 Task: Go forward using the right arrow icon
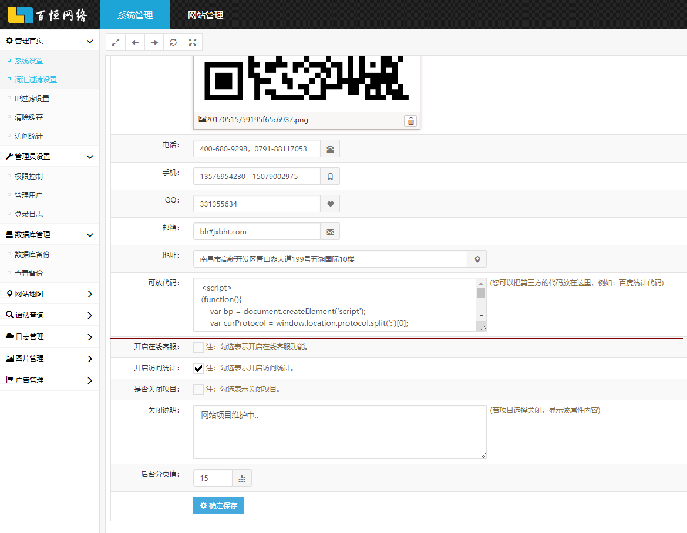coord(154,42)
